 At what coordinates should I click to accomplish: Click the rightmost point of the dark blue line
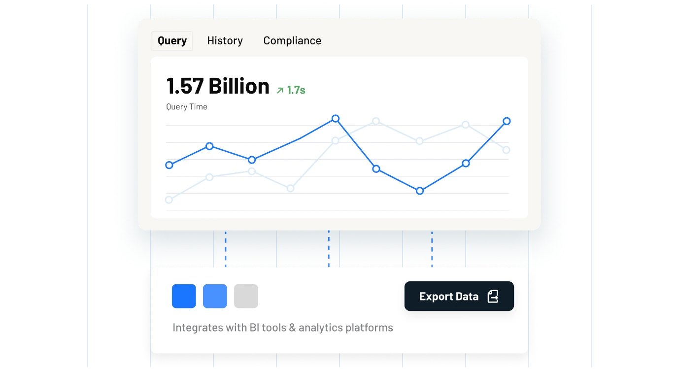coord(507,121)
